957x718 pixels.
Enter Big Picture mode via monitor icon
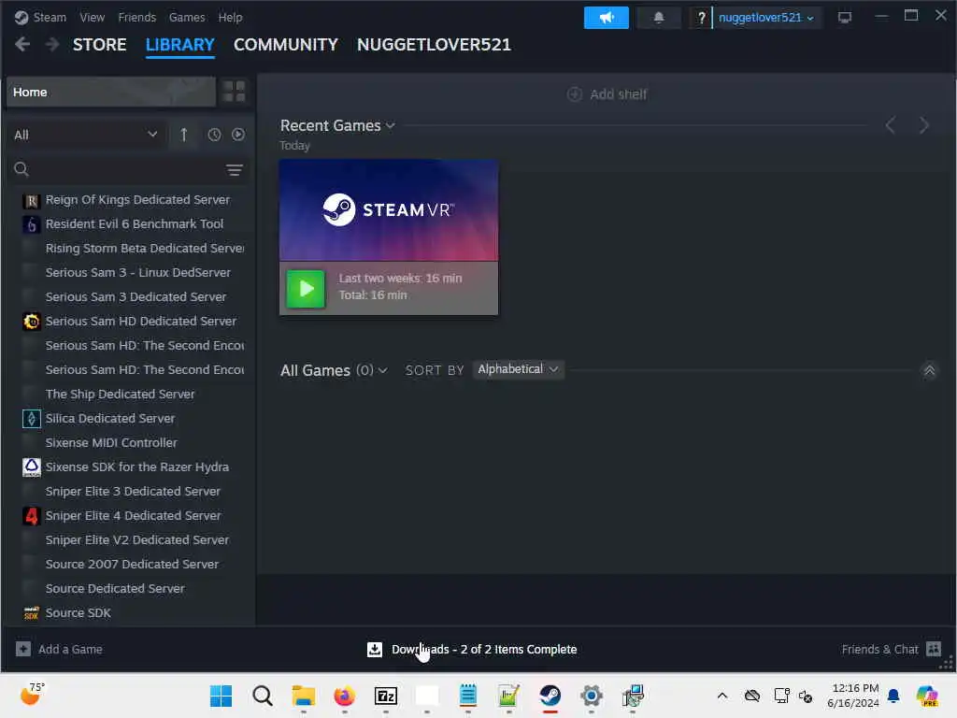pyautogui.click(x=844, y=18)
